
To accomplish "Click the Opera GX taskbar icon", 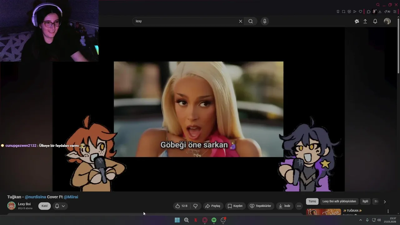I will pos(205,220).
